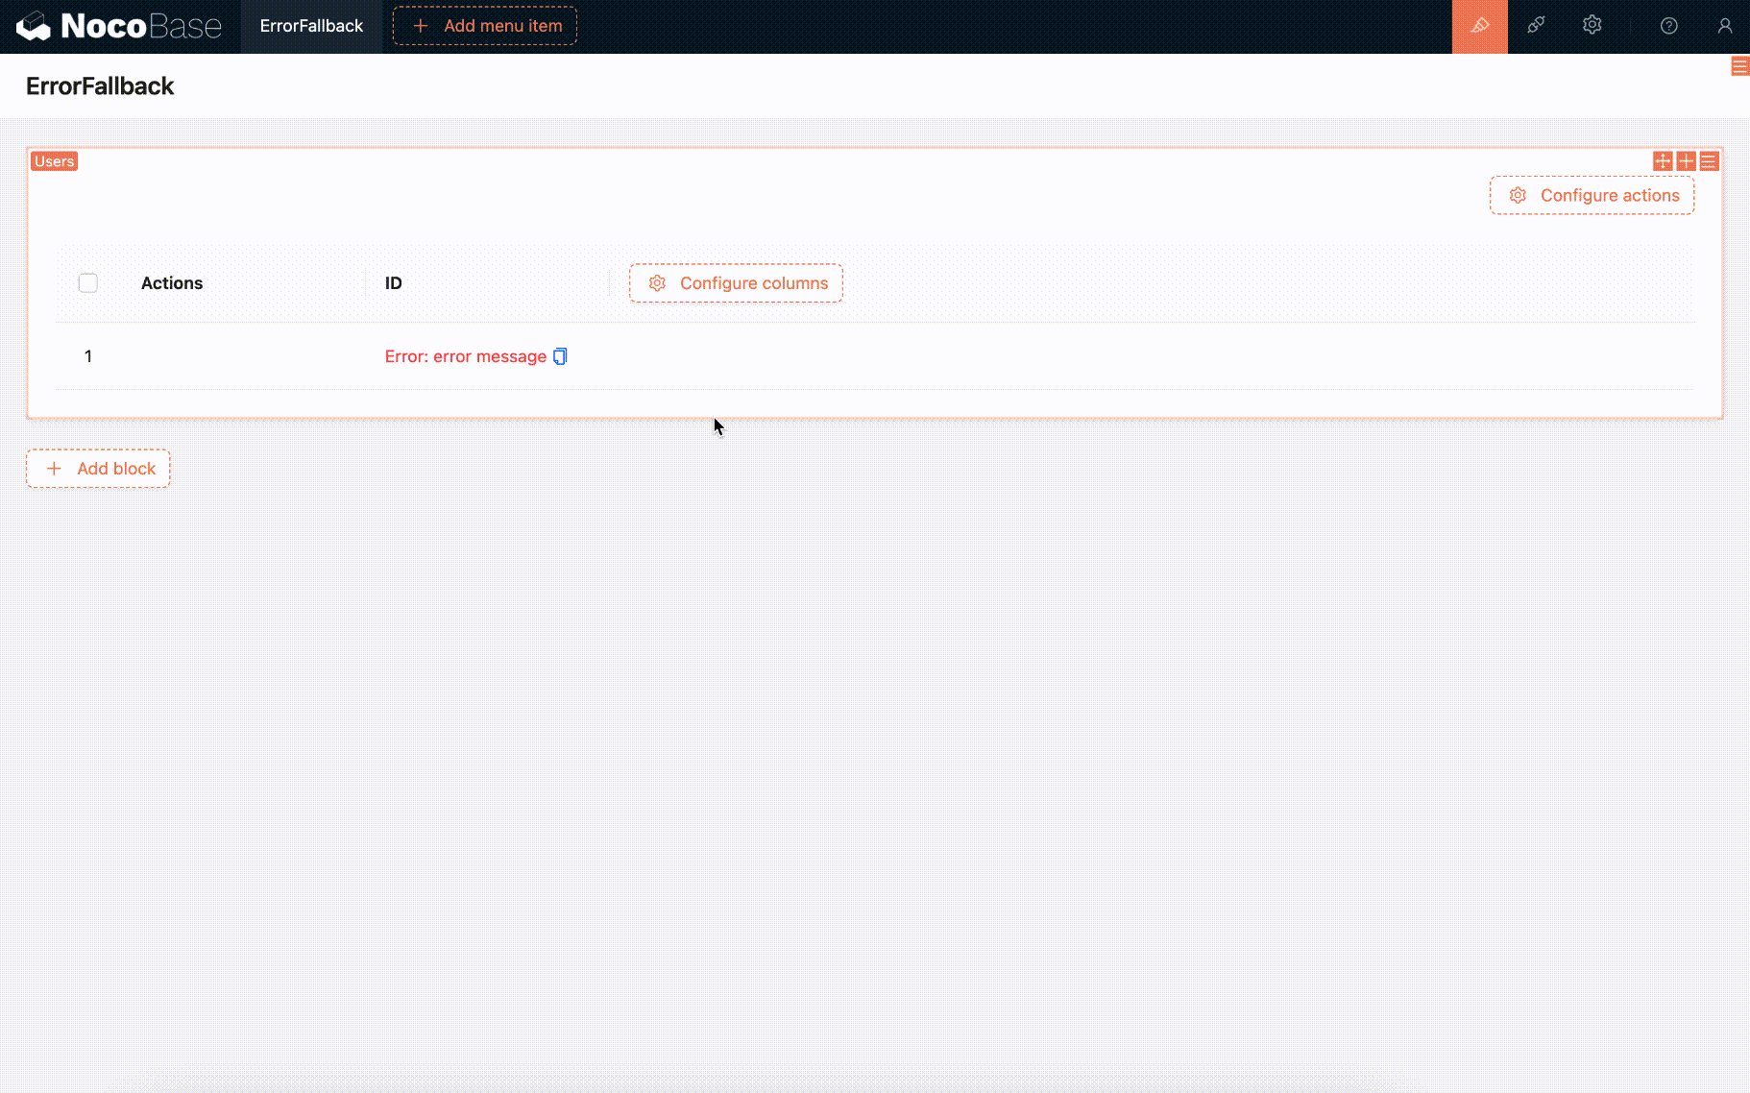Click the "Error: error message" text
This screenshot has height=1093, width=1750.
(x=466, y=356)
